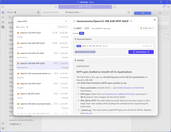
Task: Open the developer terminal sidebar icon
Action: click(x=3, y=17)
